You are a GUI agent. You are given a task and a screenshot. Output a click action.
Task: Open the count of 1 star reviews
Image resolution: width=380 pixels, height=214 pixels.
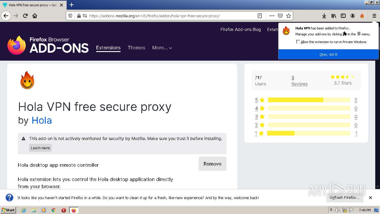click(356, 133)
